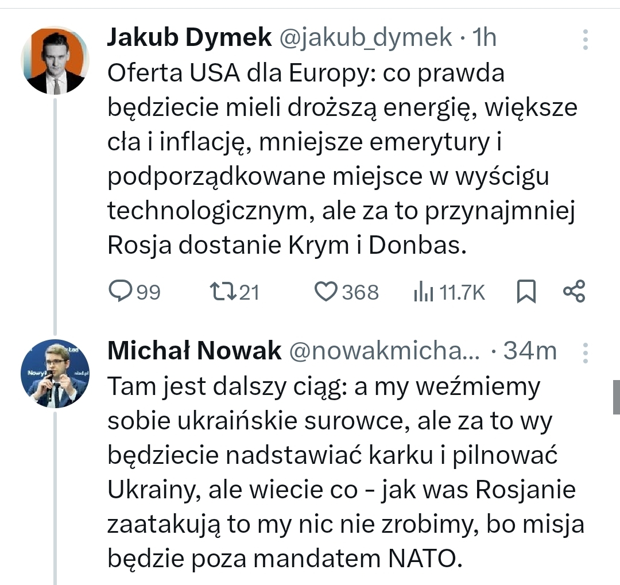The width and height of the screenshot is (620, 585).
Task: Open more options menu on Dymek's tweet
Action: click(x=585, y=39)
